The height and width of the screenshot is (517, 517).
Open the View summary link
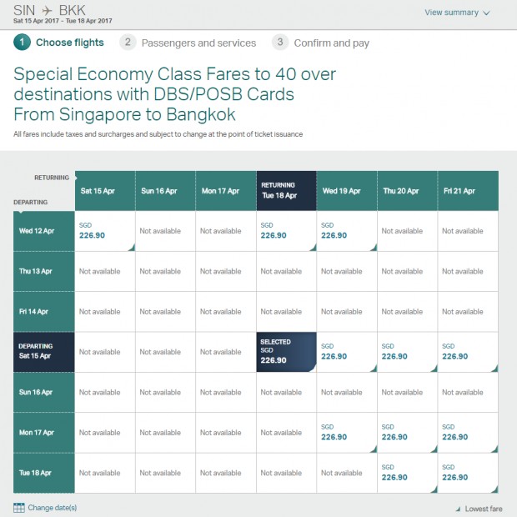451,13
